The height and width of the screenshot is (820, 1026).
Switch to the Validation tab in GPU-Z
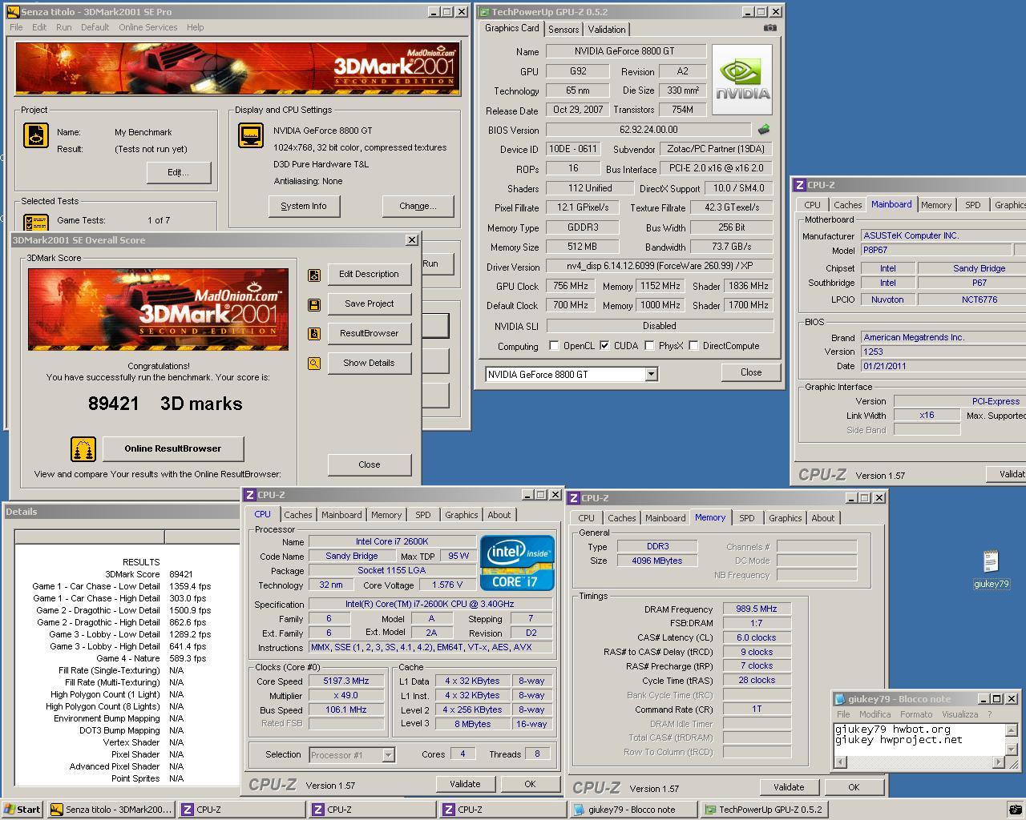(607, 29)
